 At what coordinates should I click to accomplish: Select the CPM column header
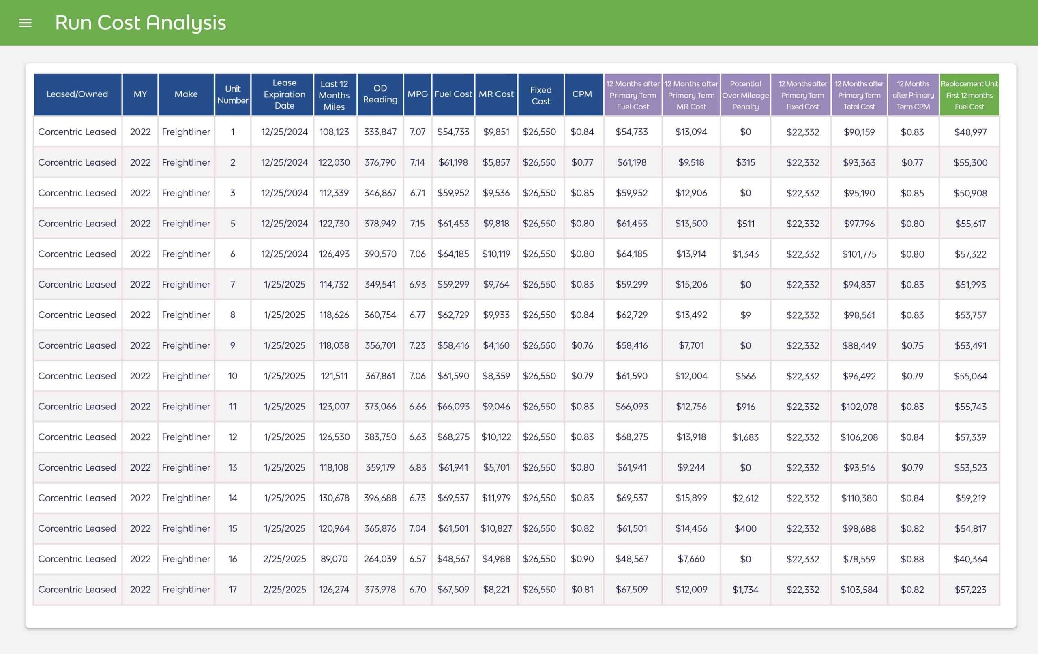tap(582, 94)
